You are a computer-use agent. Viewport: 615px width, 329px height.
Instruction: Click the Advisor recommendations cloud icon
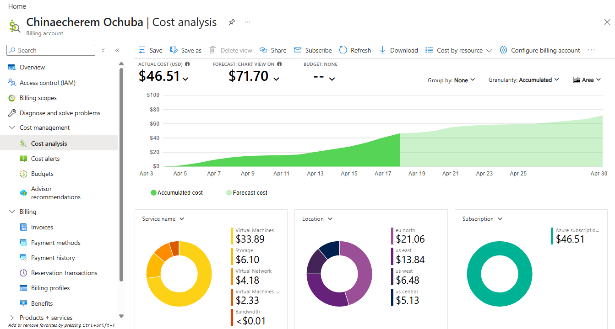[x=23, y=193]
